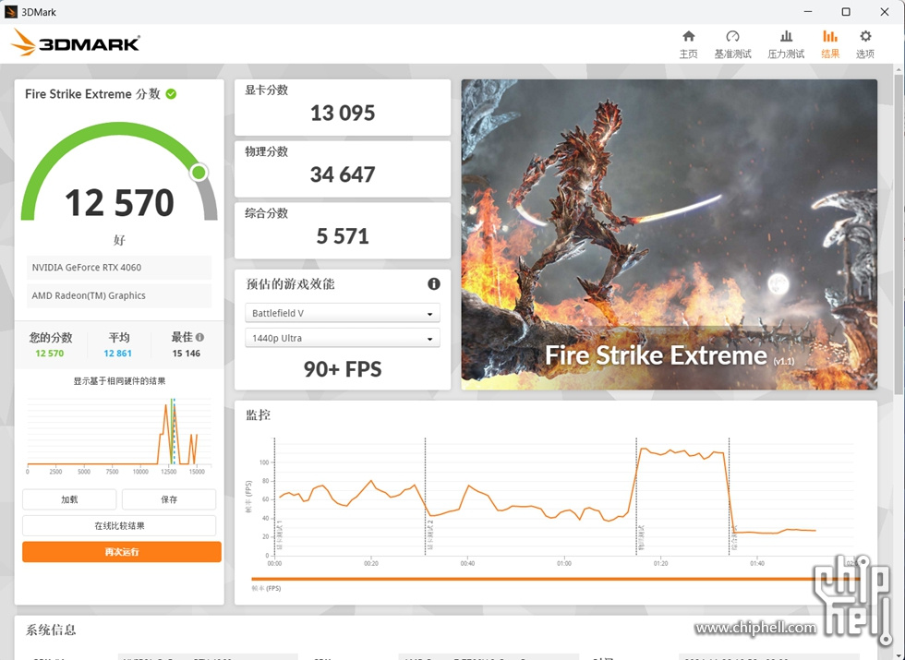
Task: Click the 系统信息 section heading
Action: tap(51, 630)
